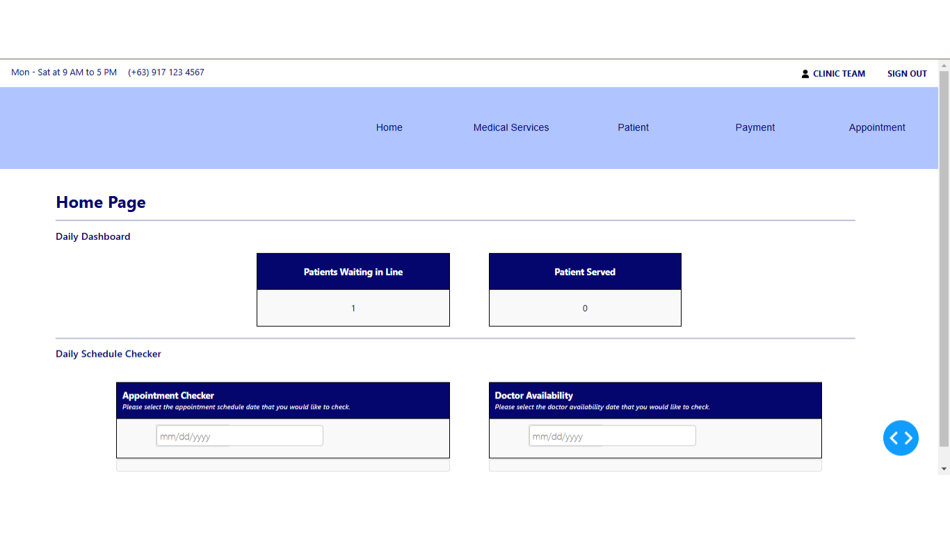The height and width of the screenshot is (534, 950).
Task: Click the clinic phone number (+63) 917 123 4567
Action: [166, 72]
